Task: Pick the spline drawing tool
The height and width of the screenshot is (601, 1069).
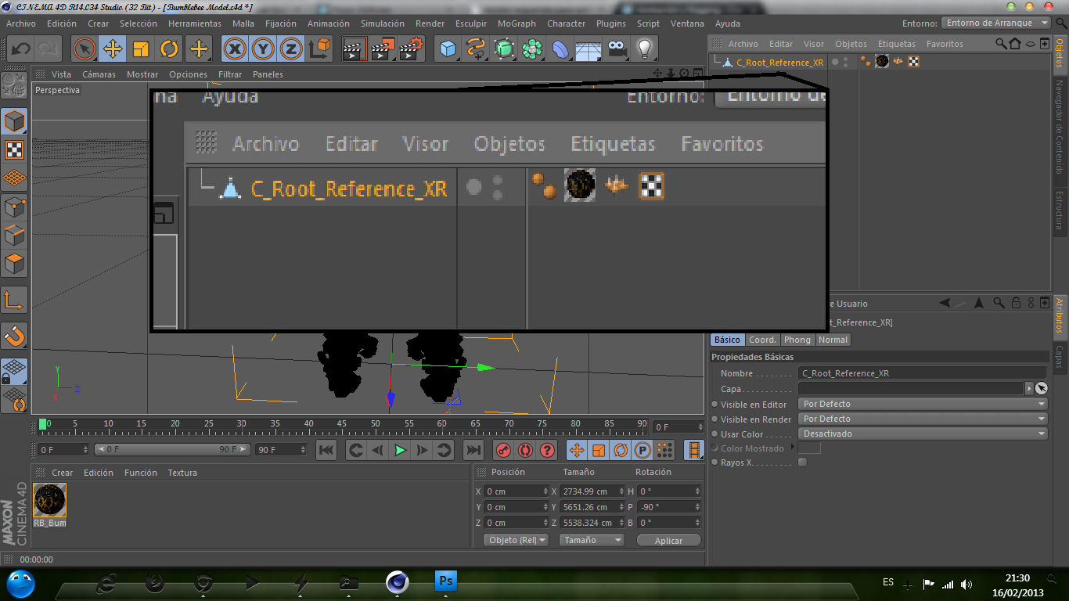Action: (476, 49)
